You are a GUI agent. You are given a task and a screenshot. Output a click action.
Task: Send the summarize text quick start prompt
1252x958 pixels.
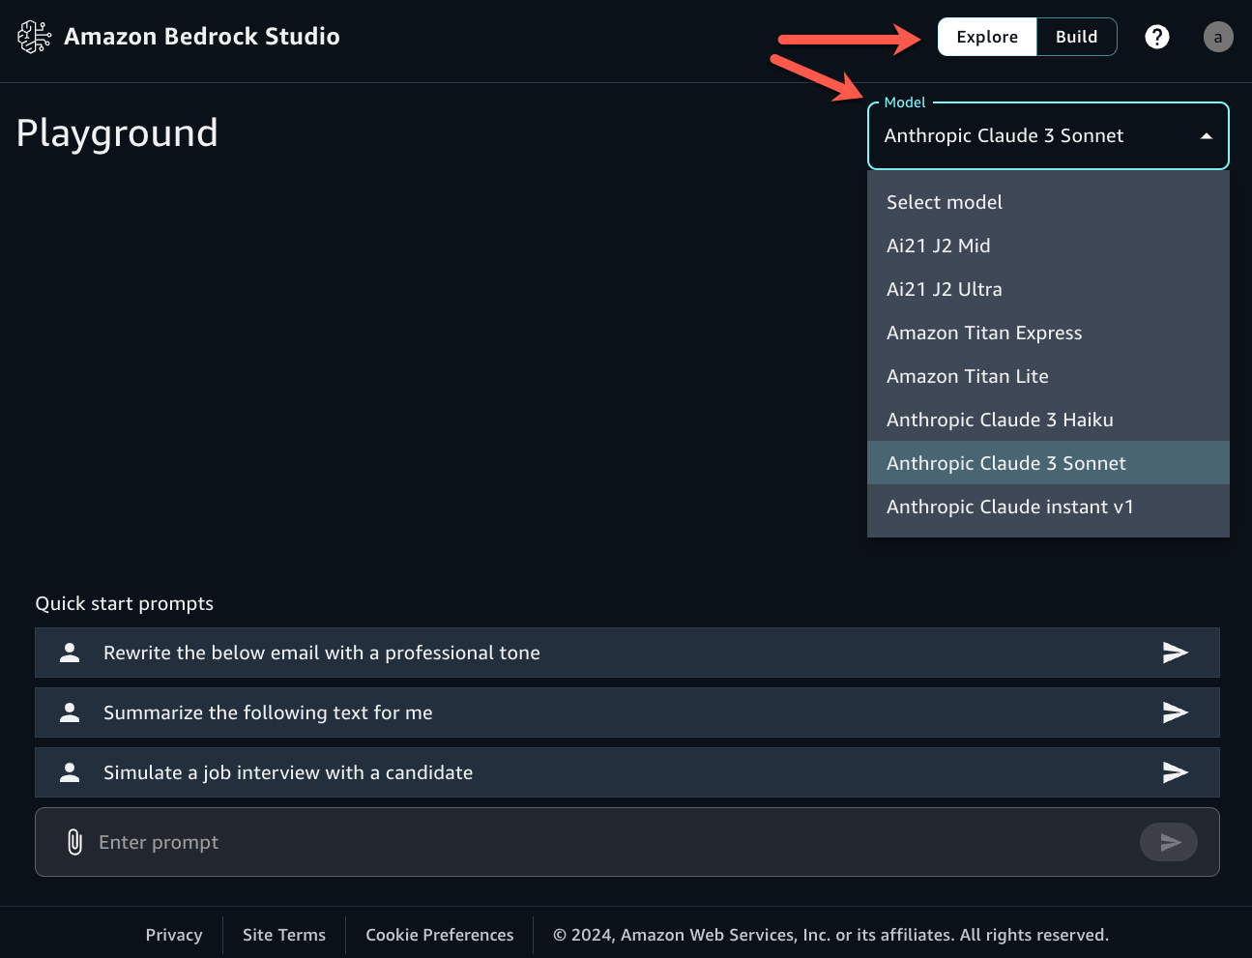pyautogui.click(x=1176, y=712)
